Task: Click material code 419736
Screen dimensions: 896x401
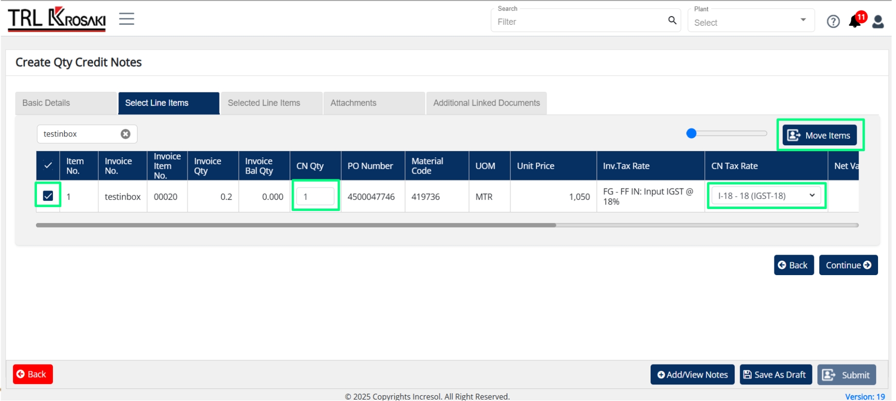Action: point(425,197)
